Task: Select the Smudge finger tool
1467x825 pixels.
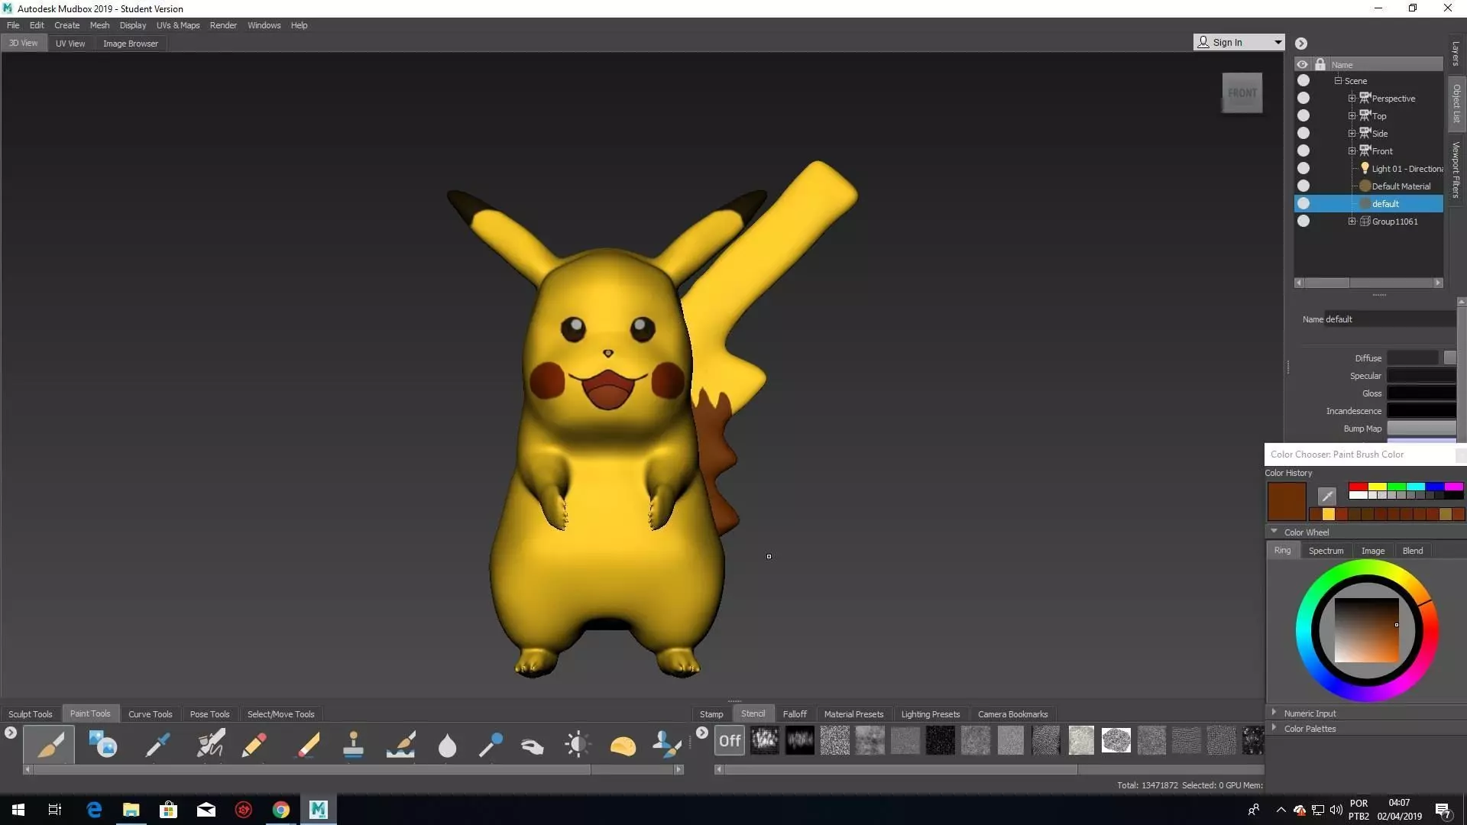Action: point(533,745)
